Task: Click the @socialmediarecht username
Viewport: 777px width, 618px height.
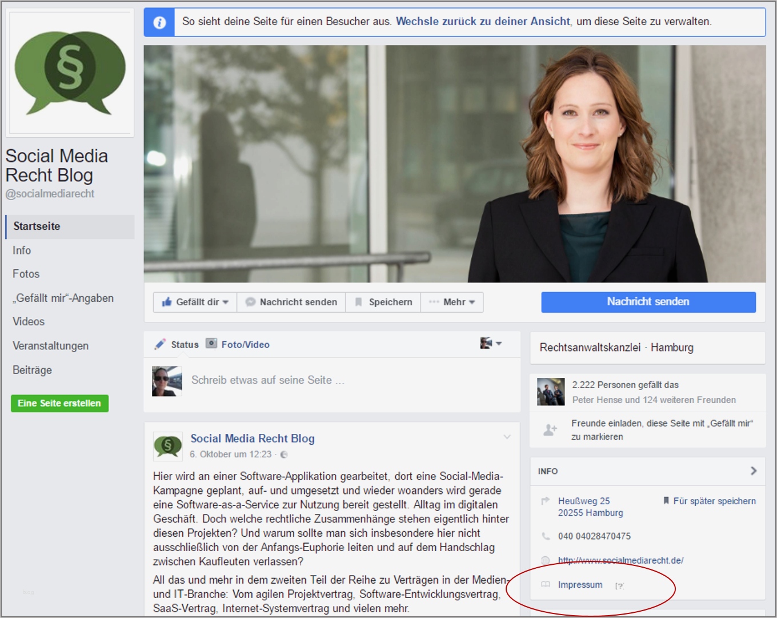Action: pos(50,194)
